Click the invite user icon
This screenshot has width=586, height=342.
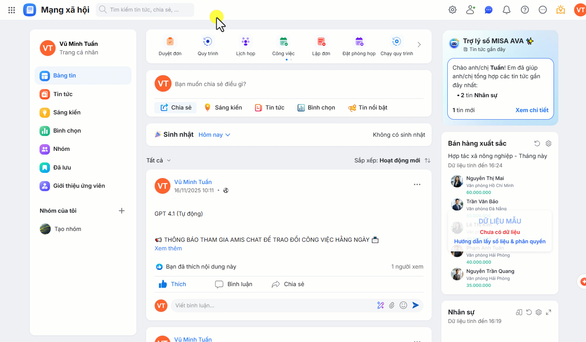coord(470,10)
